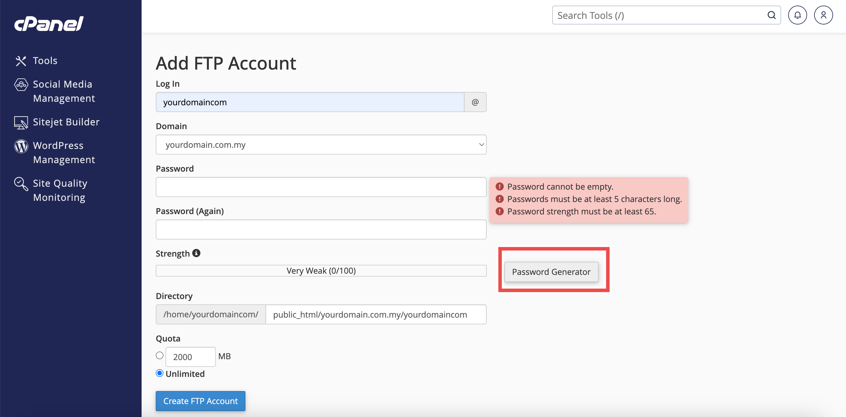This screenshot has width=846, height=417.
Task: Click the cPanel logo
Action: tap(49, 23)
